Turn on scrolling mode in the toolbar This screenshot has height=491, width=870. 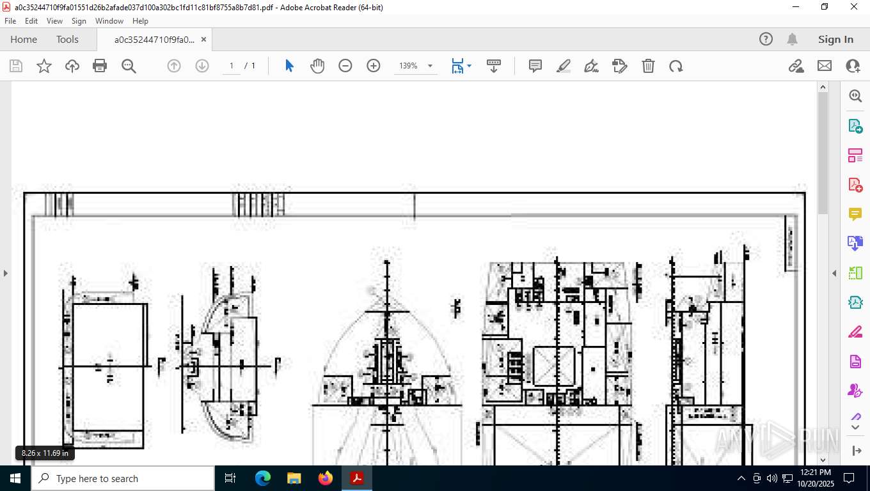click(494, 66)
